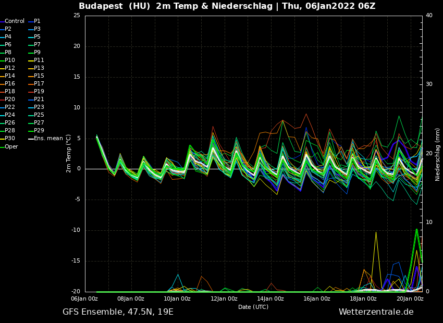
Task: Click the Niederschlag (mm) axis label
Action: 438,154
